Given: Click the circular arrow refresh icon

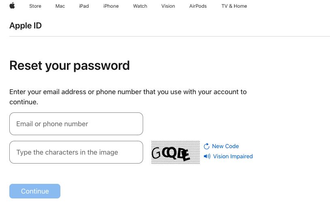Looking at the screenshot, I should click(207, 146).
